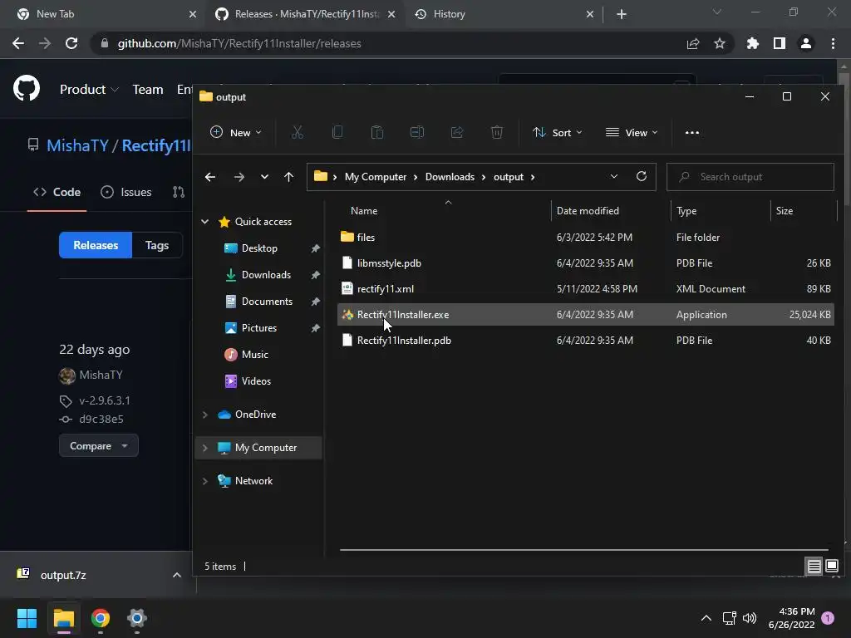Image resolution: width=851 pixels, height=638 pixels.
Task: Expand address bar history dropdown
Action: tap(614, 176)
